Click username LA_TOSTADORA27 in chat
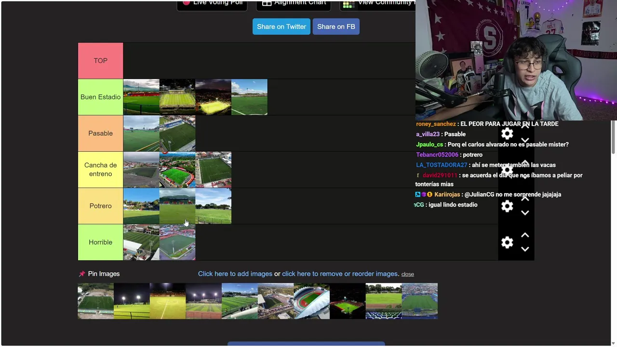 click(442, 165)
